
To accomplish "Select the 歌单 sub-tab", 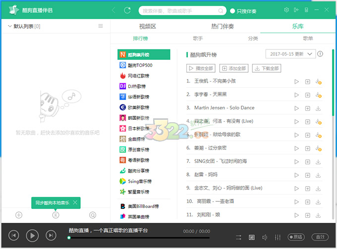I will (x=308, y=39).
